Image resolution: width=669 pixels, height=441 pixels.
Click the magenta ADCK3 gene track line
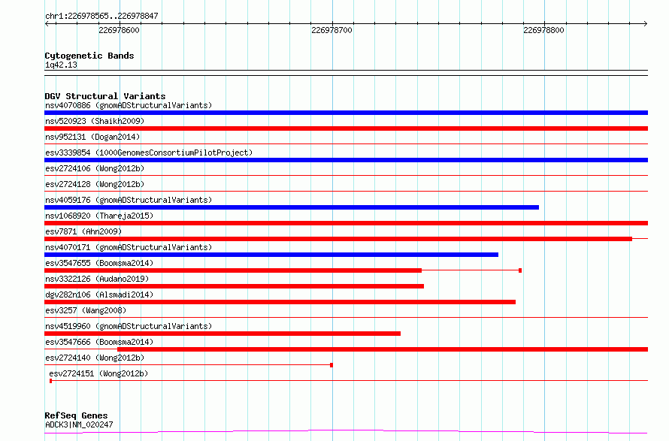pos(346,432)
